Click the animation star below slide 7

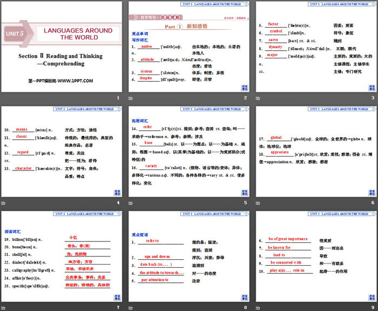tap(4, 307)
